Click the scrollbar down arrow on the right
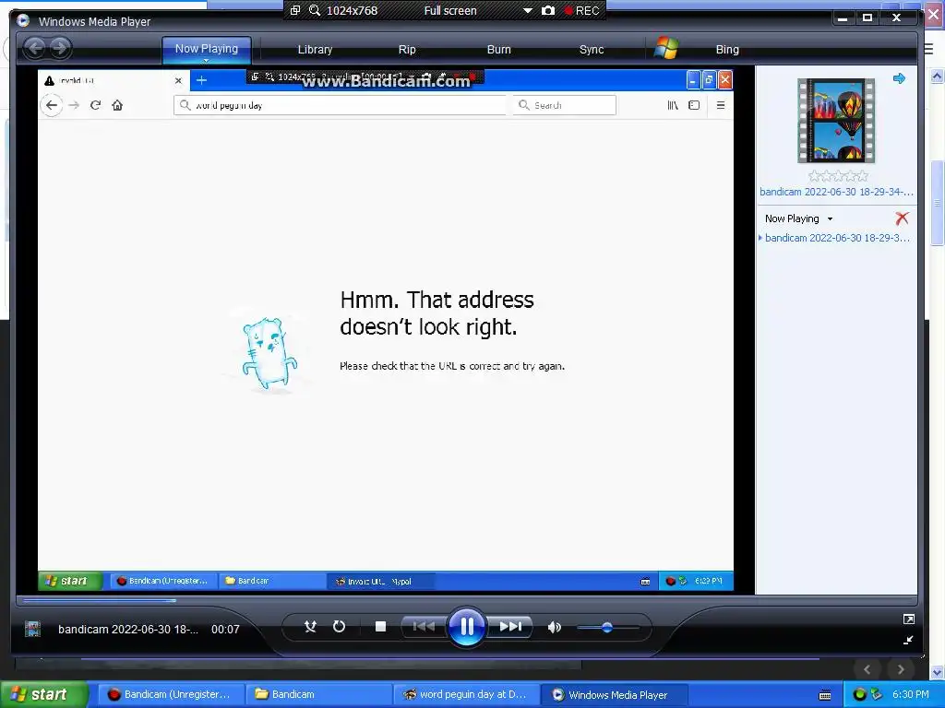 click(x=937, y=671)
